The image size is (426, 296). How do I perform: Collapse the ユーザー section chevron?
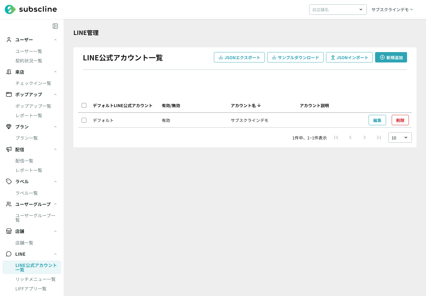point(55,40)
